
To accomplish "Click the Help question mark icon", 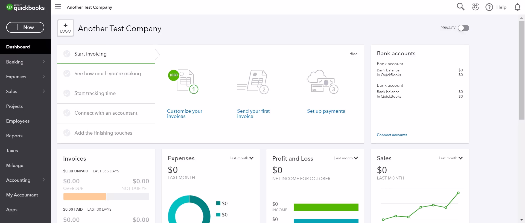I will tap(489, 7).
